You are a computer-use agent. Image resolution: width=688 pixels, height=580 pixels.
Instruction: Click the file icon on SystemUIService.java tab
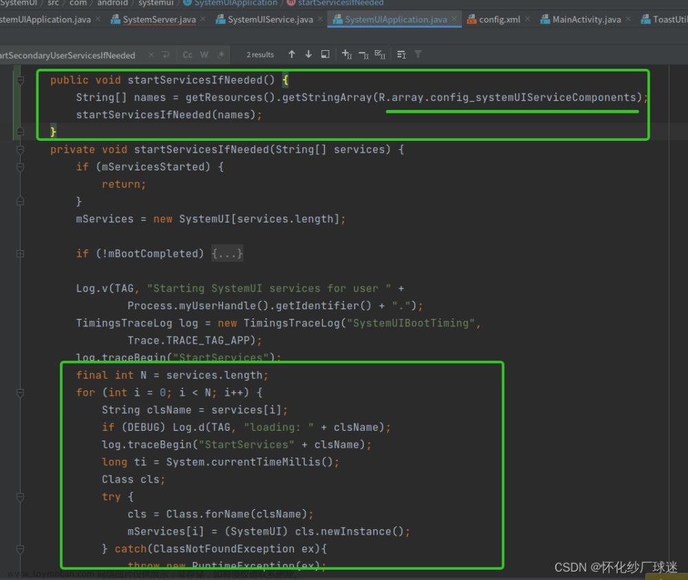[x=220, y=19]
